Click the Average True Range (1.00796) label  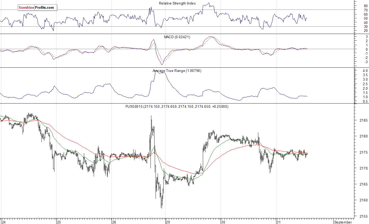177,71
